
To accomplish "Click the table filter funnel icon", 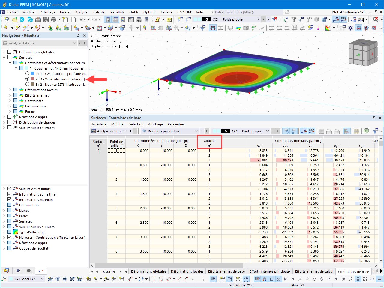I will 375,131.
